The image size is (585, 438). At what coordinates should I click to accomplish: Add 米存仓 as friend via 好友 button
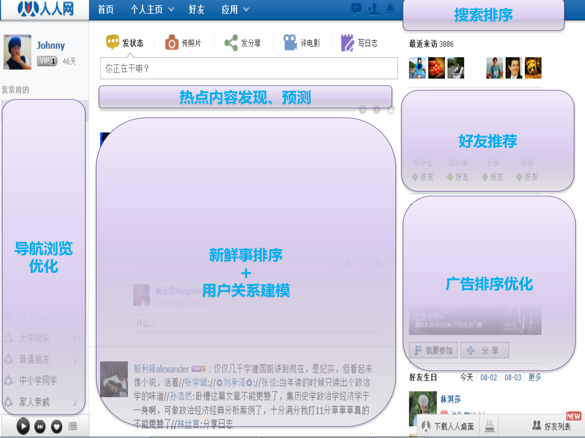423,177
